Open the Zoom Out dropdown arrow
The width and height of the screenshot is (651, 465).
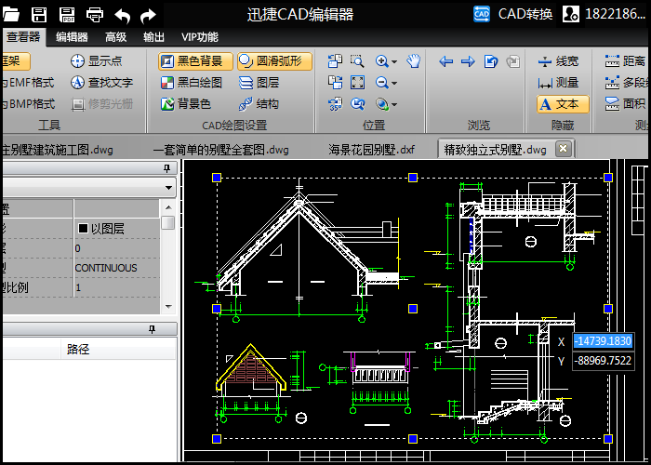coord(395,84)
